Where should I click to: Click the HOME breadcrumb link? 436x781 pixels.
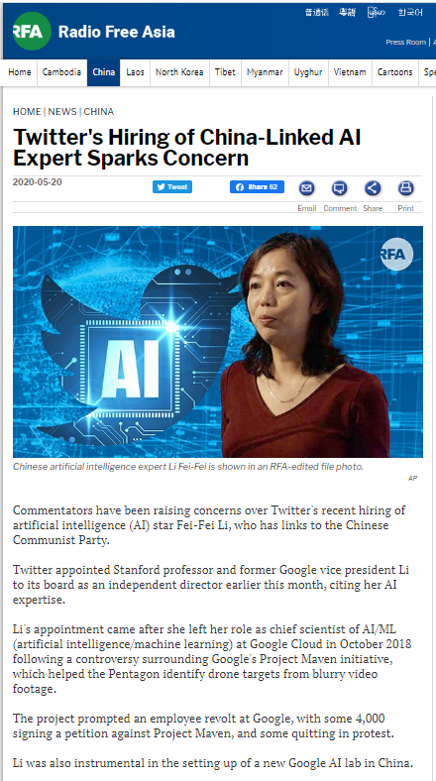tap(27, 112)
